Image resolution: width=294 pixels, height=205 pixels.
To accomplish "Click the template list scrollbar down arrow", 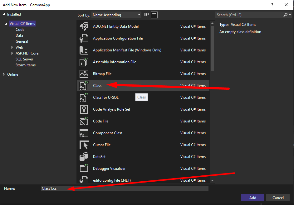I will point(212,180).
